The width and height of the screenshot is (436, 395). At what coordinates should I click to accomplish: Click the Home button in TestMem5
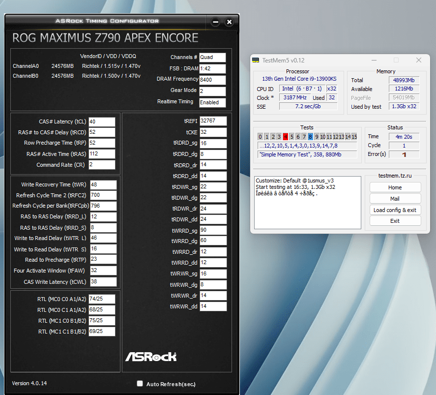pos(395,187)
